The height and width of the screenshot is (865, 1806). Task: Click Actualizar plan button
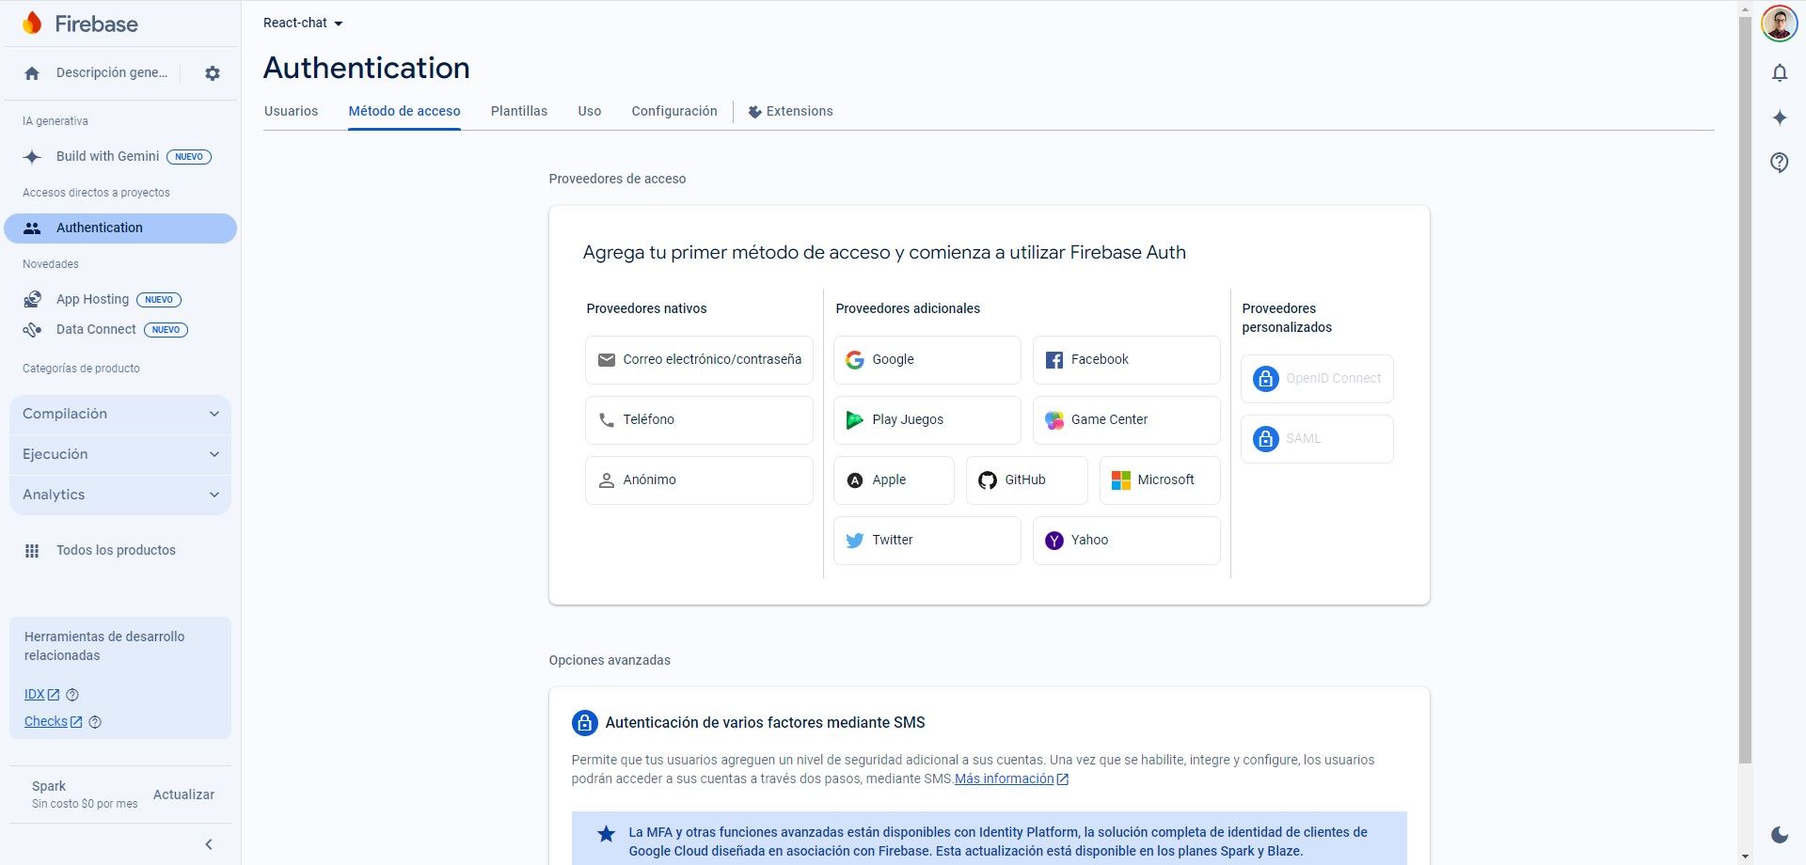(183, 794)
